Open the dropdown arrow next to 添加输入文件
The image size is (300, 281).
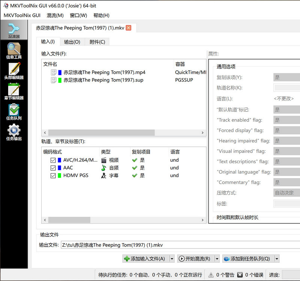pos(172,259)
